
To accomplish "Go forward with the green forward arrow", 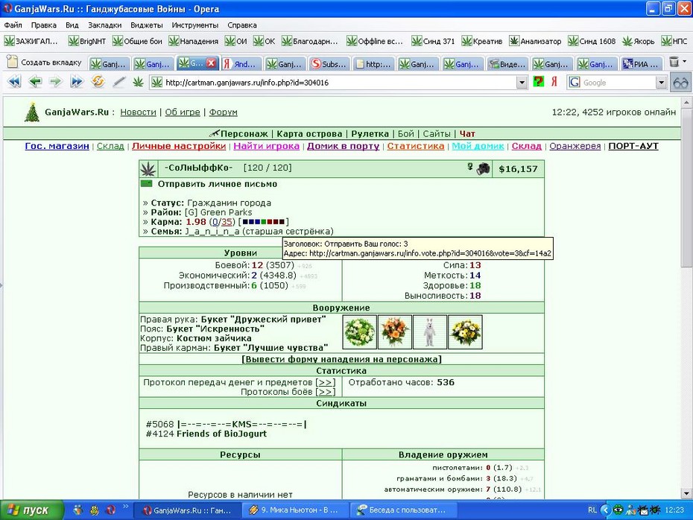I will [56, 82].
